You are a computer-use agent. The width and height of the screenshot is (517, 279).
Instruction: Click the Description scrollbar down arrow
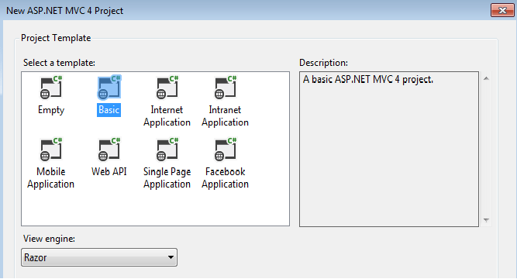(x=486, y=220)
